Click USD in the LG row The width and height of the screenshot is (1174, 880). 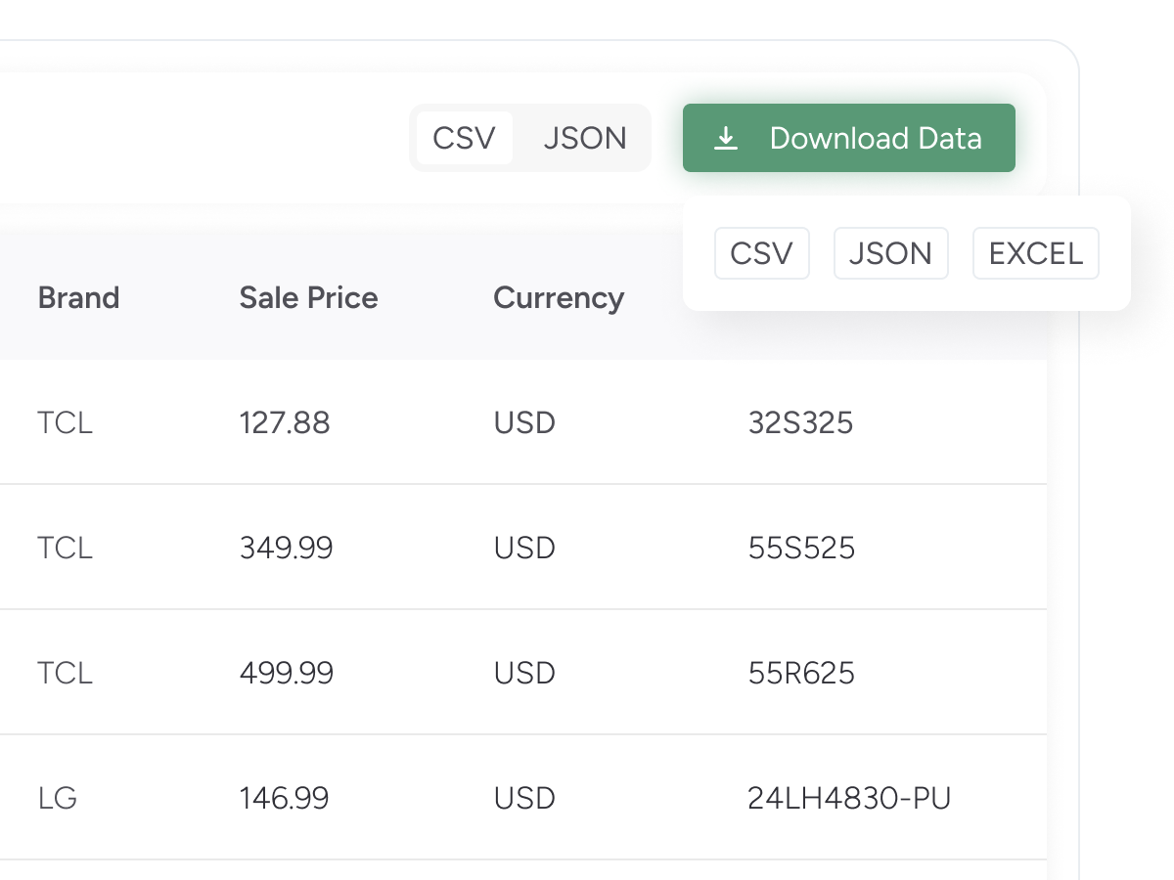click(x=524, y=798)
